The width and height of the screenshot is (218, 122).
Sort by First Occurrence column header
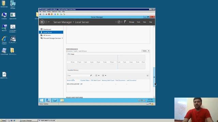[x=120, y=80]
